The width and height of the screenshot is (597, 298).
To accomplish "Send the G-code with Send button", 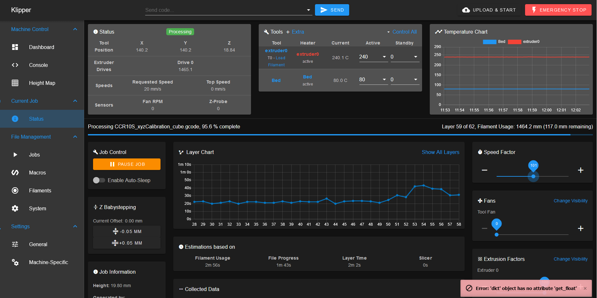I will tap(332, 10).
